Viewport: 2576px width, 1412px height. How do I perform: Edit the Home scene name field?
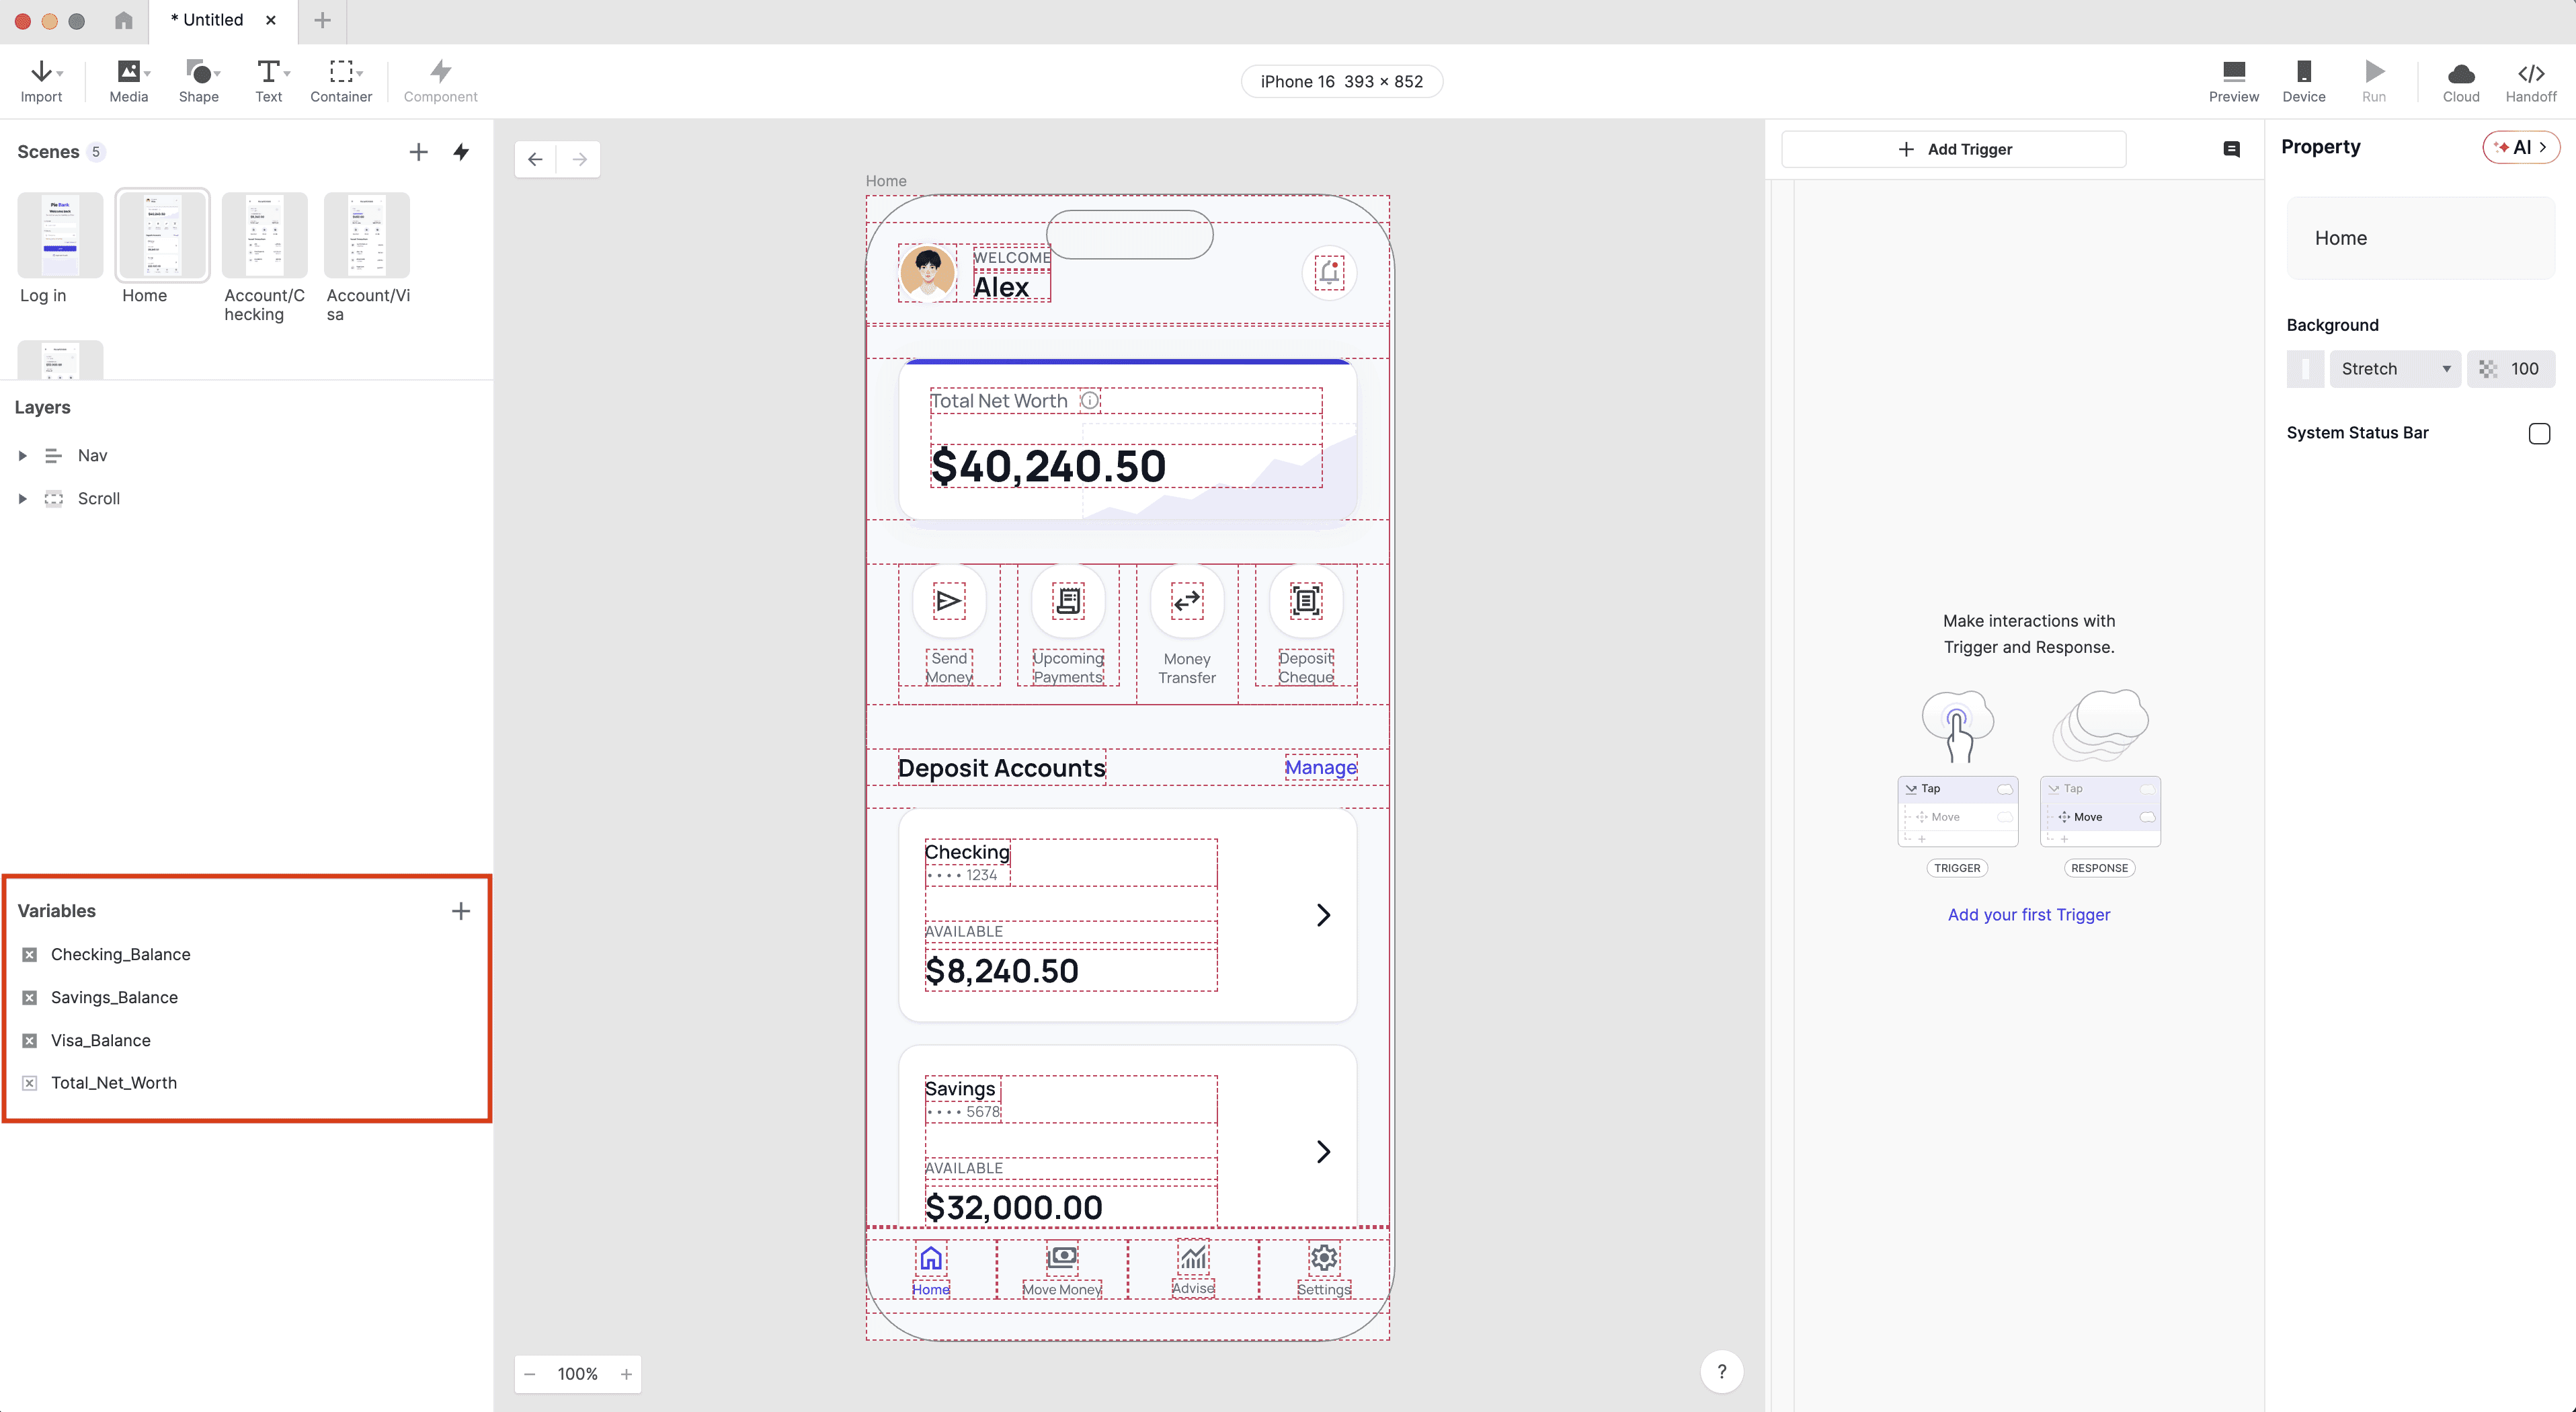tap(2420, 238)
